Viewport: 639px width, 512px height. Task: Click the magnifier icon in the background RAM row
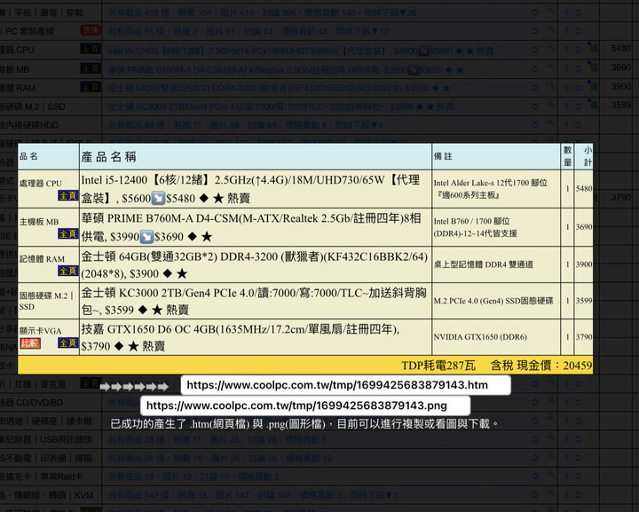pos(550,85)
